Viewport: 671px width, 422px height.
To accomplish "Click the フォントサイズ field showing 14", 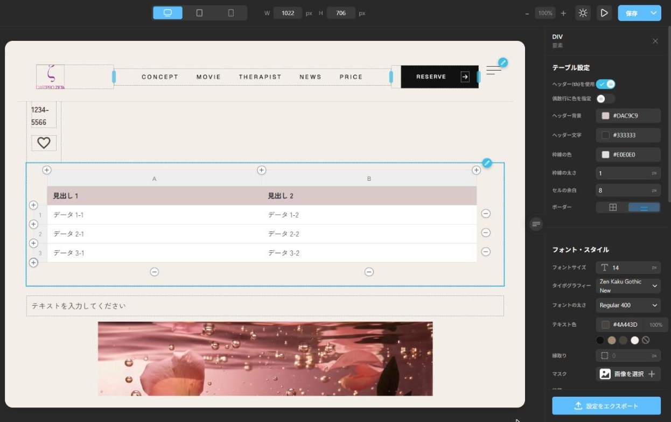I will pos(628,268).
